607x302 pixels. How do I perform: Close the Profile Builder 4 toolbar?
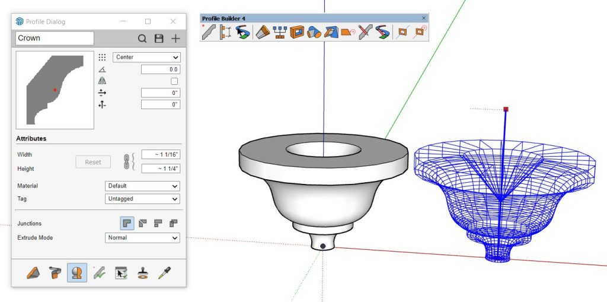pos(424,18)
